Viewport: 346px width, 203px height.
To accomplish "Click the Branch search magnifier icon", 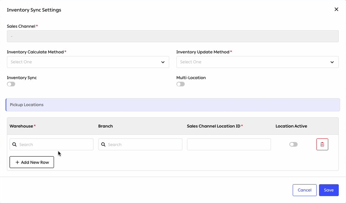I will (x=103, y=144).
